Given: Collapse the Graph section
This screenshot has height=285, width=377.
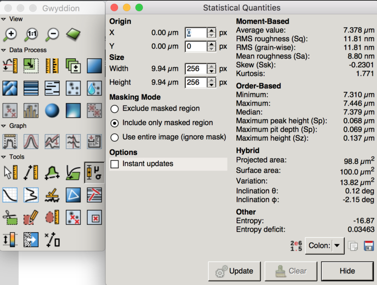Looking at the screenshot, I should [x=4, y=126].
